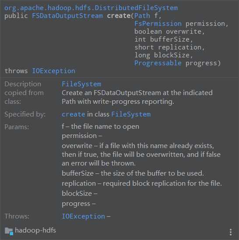Image resolution: width=239 pixels, height=240 pixels.
Task: Go to IOException in throws clause
Action: pyautogui.click(x=53, y=71)
